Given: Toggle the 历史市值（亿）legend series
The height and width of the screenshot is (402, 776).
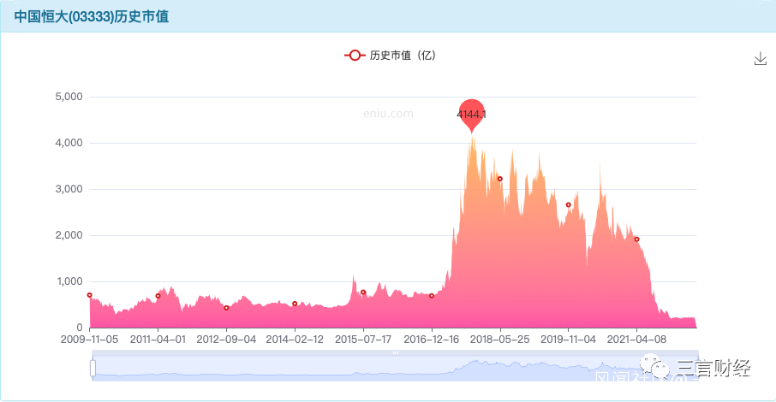Looking at the screenshot, I should [390, 56].
